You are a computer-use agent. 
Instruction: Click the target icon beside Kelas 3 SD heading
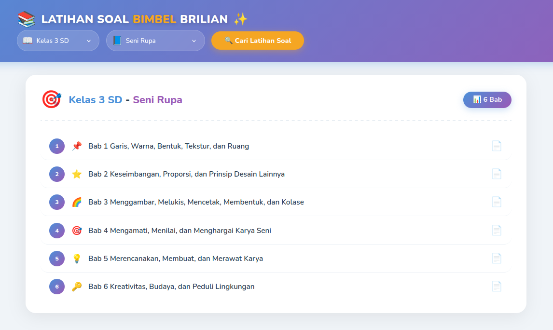click(x=52, y=99)
